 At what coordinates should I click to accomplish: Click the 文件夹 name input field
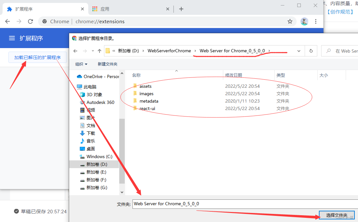(245, 204)
